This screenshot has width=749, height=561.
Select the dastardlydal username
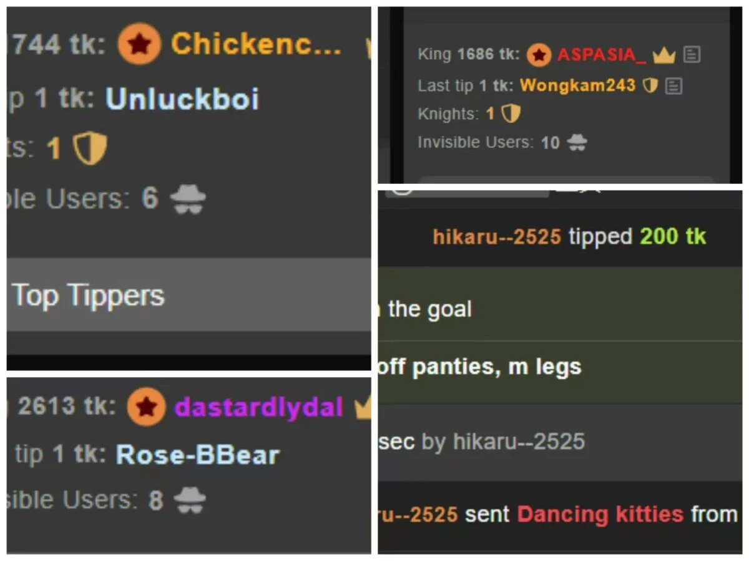pyautogui.click(x=259, y=408)
